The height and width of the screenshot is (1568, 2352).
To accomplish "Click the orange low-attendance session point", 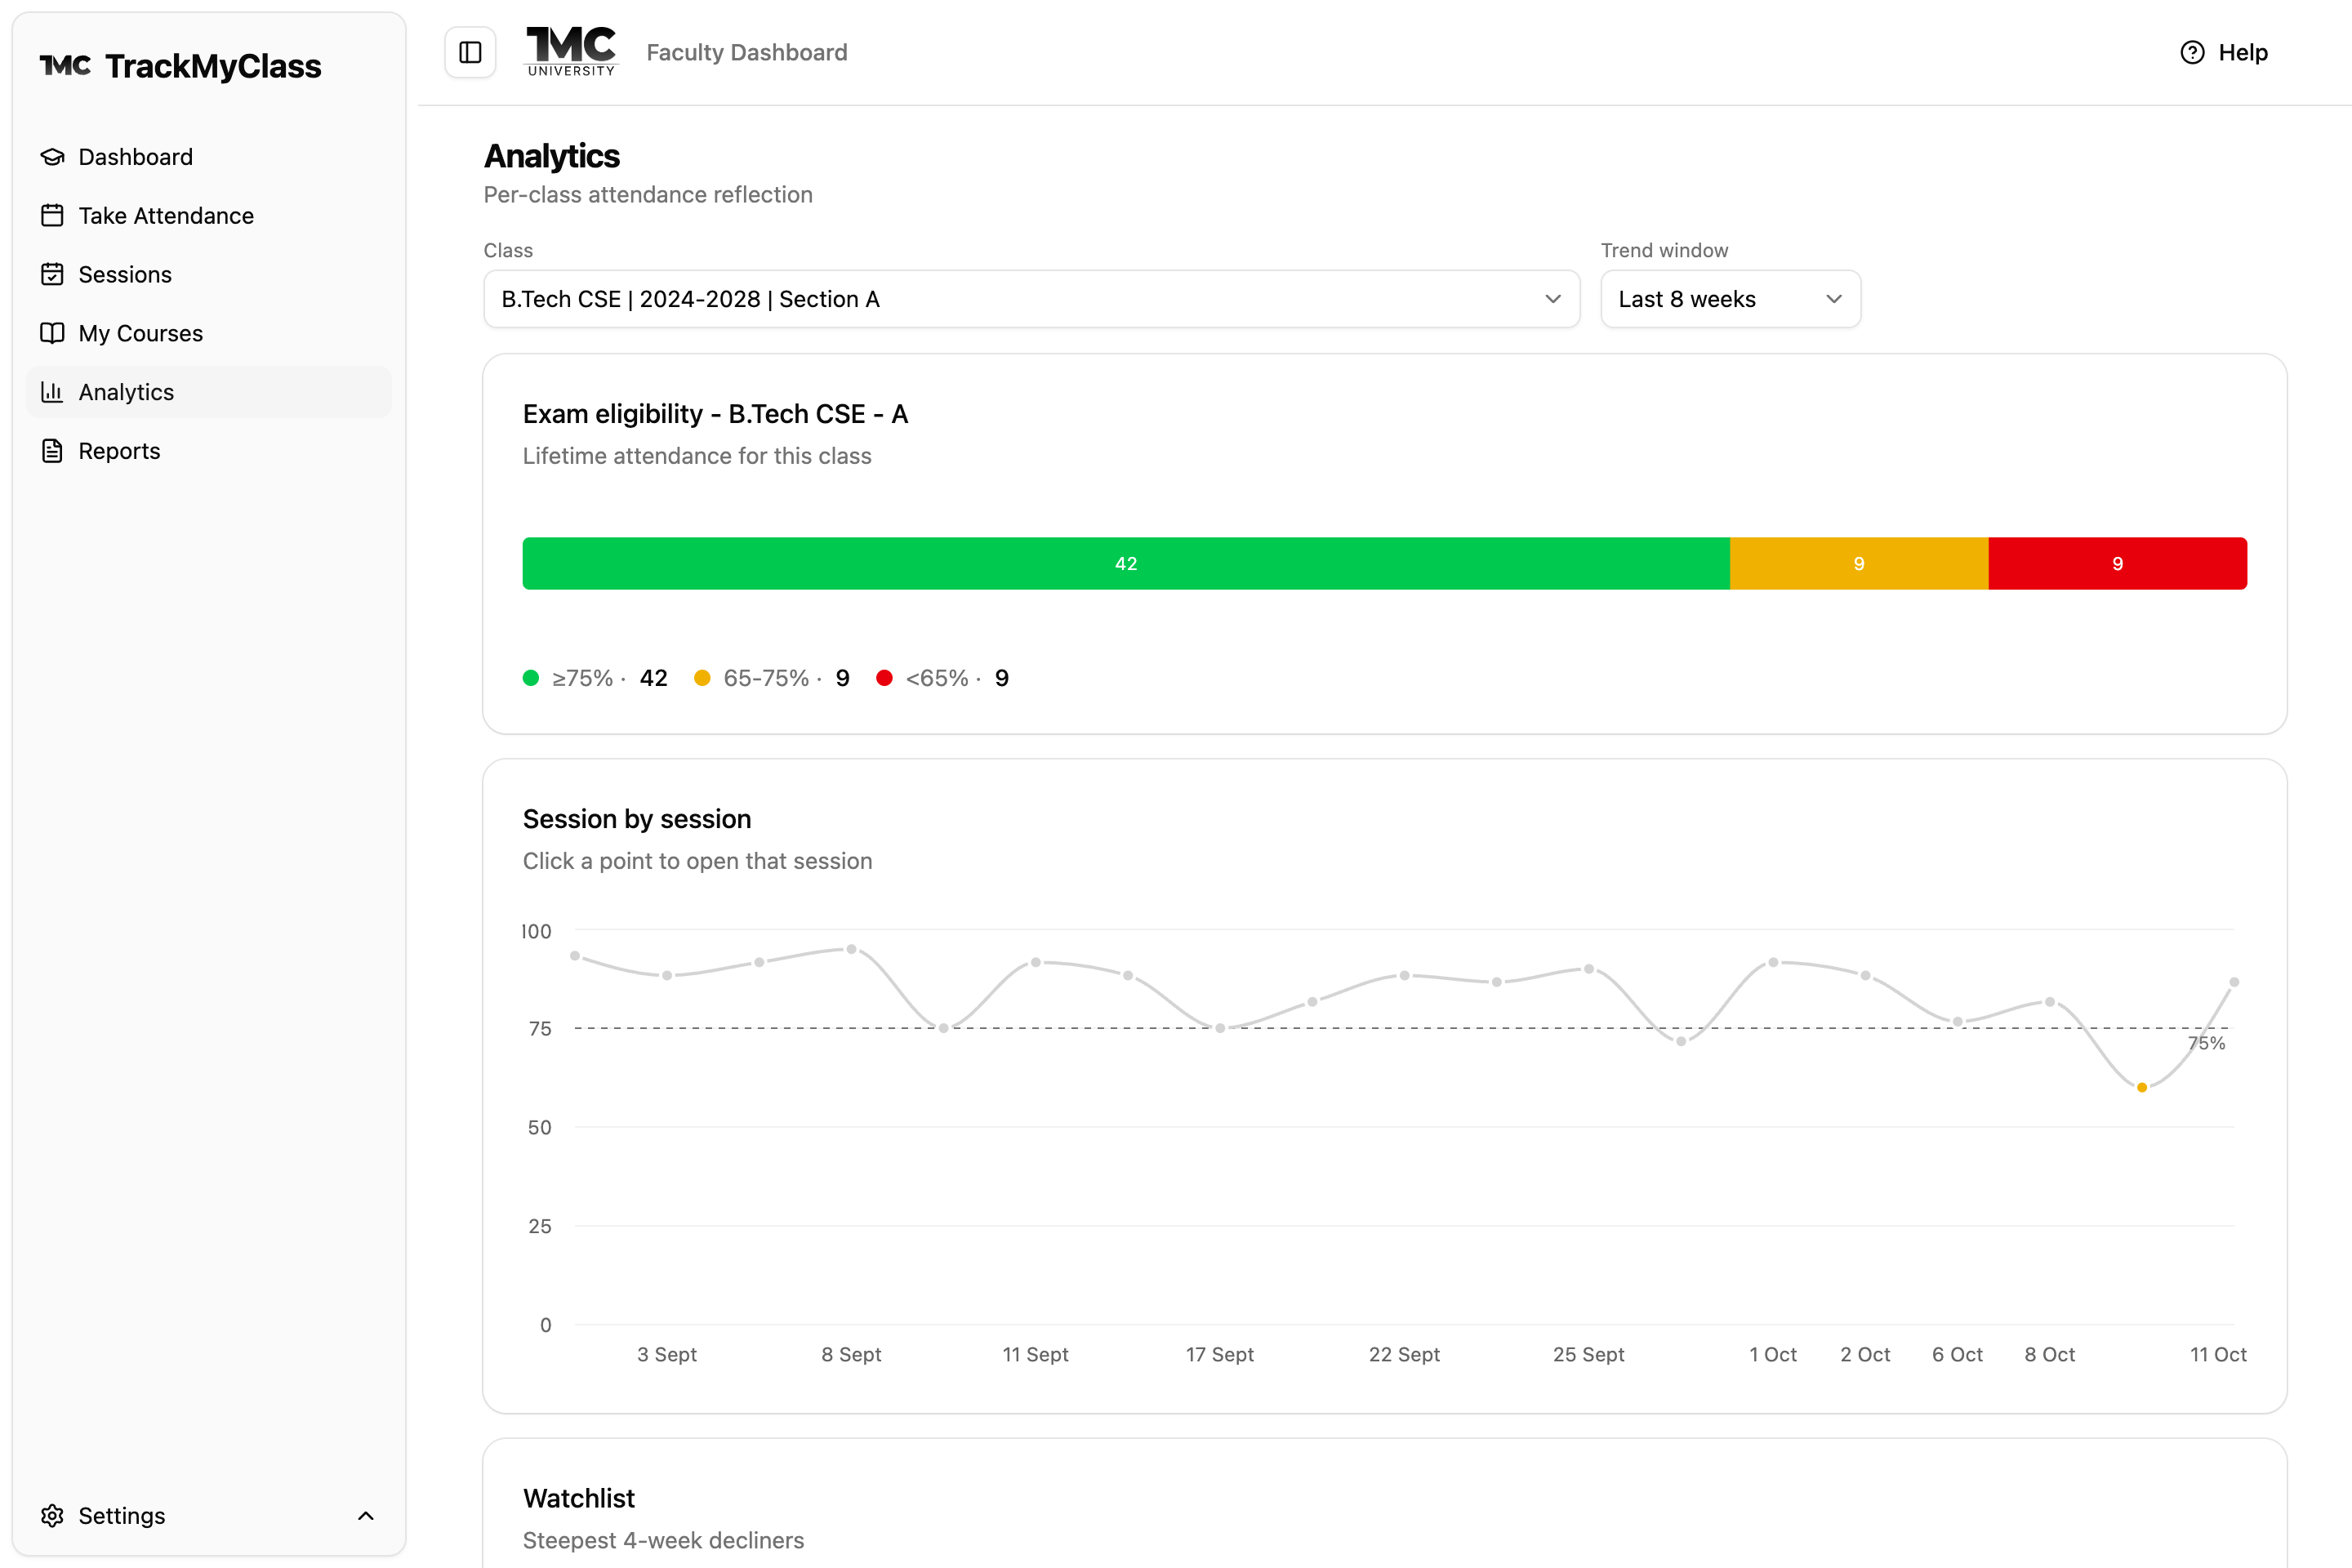I will (2142, 1088).
